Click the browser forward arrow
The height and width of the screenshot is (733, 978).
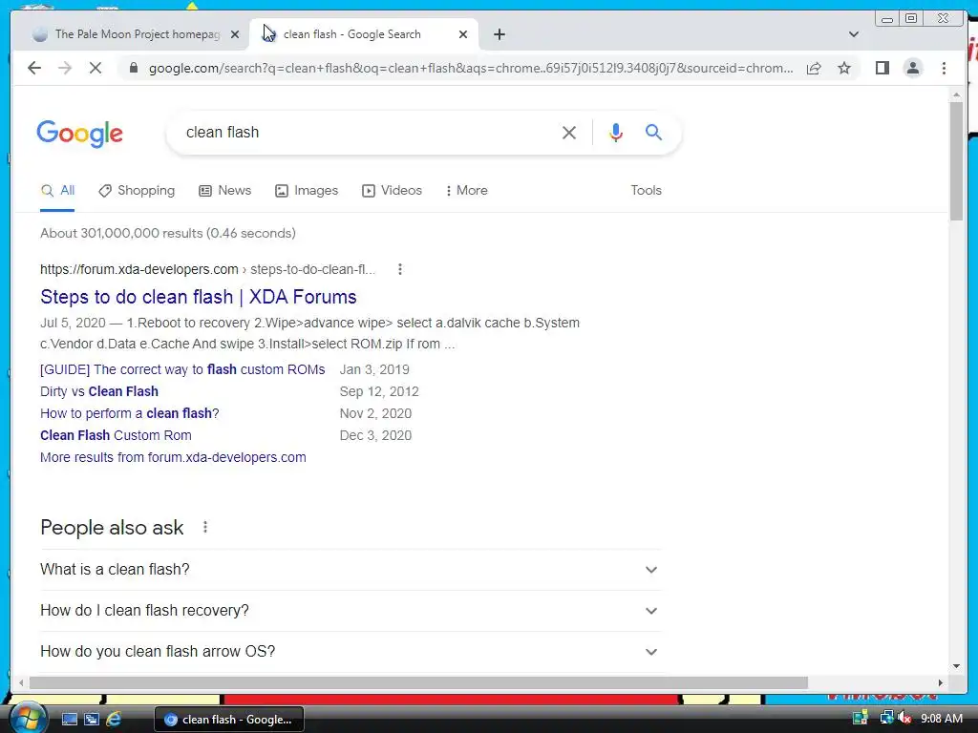click(x=65, y=68)
